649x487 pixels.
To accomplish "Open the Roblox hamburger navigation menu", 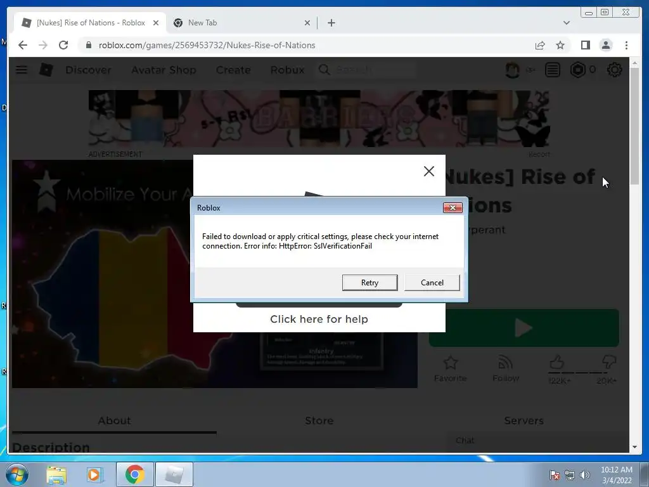I will pyautogui.click(x=22, y=70).
